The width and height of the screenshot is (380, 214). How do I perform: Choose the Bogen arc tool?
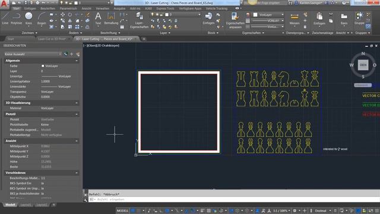tap(42, 18)
